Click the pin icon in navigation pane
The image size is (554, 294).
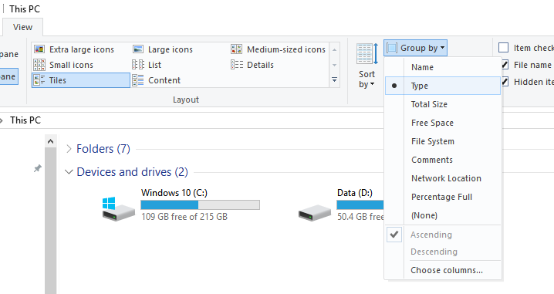[x=38, y=168]
